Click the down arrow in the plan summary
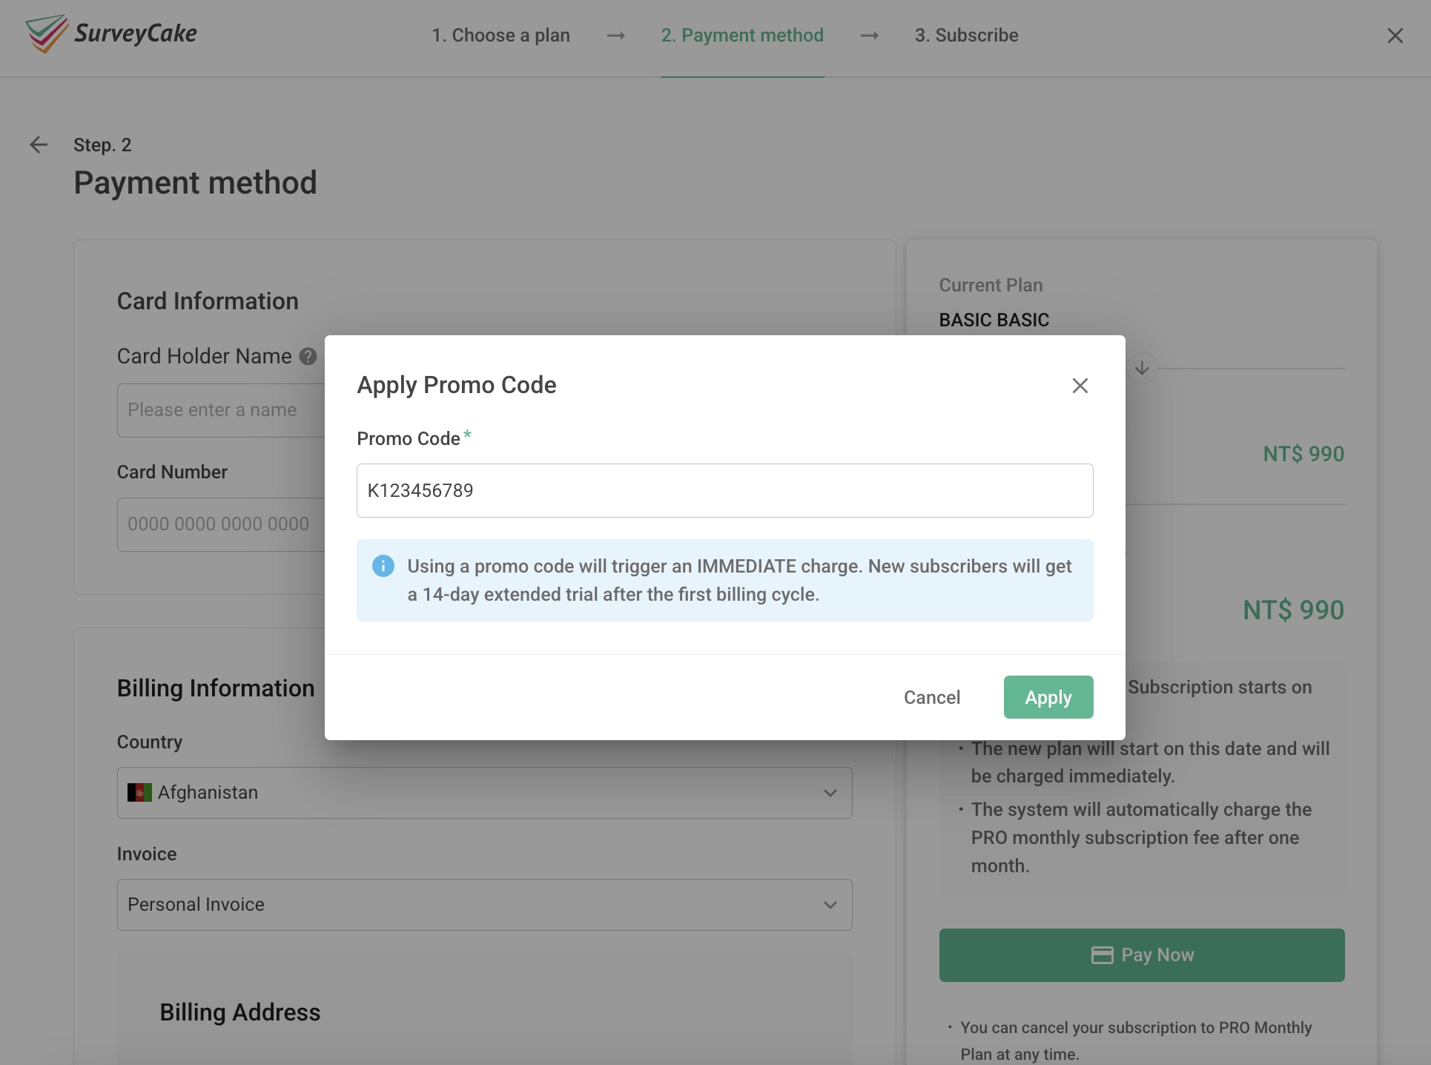1431x1065 pixels. tap(1143, 367)
